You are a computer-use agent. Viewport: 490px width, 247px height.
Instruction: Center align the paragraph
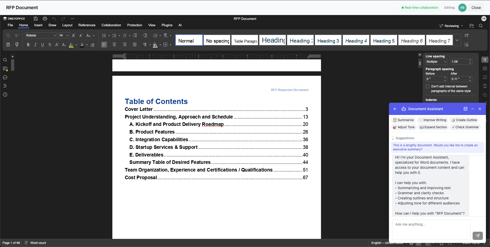[114, 45]
